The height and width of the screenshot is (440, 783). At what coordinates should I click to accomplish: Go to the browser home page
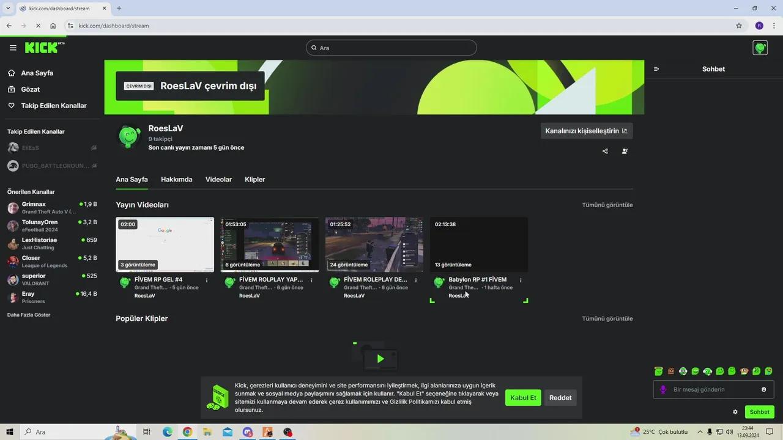[x=53, y=26]
